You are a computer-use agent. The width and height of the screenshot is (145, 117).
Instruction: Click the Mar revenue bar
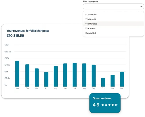(37, 77)
